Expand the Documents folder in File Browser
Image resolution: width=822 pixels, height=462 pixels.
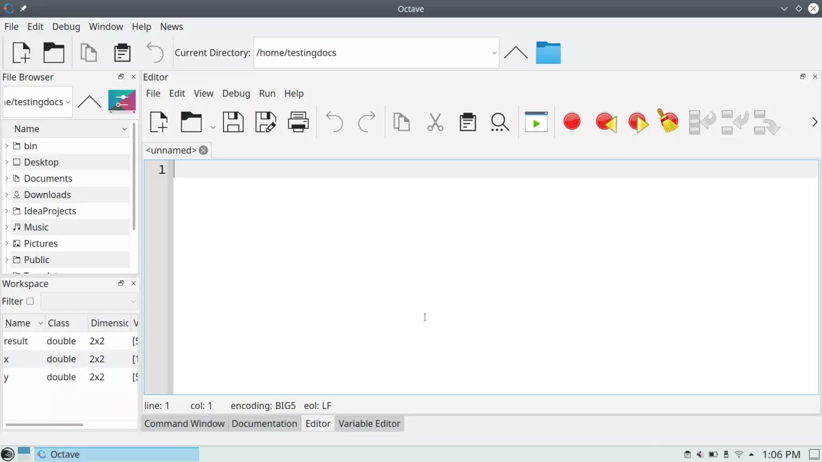coord(6,178)
